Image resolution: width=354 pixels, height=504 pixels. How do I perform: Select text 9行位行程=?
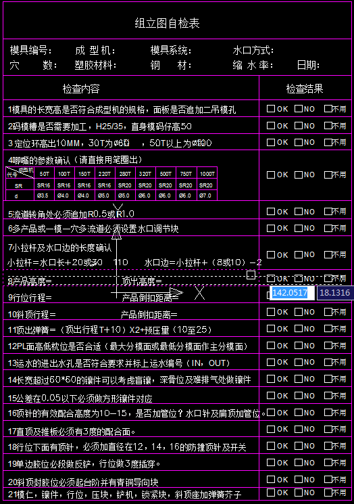click(x=30, y=298)
